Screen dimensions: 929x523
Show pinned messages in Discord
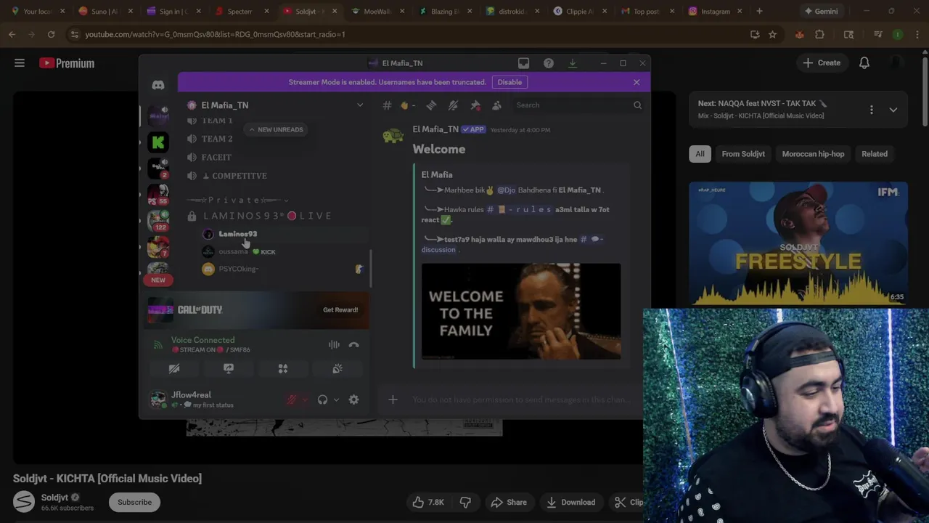coord(475,105)
